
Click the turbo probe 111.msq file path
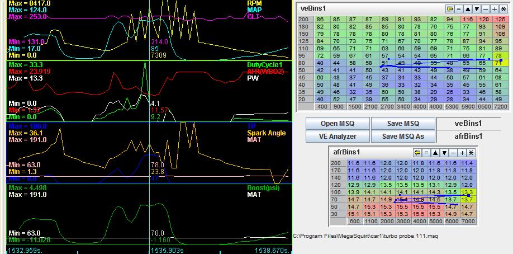tap(365, 236)
